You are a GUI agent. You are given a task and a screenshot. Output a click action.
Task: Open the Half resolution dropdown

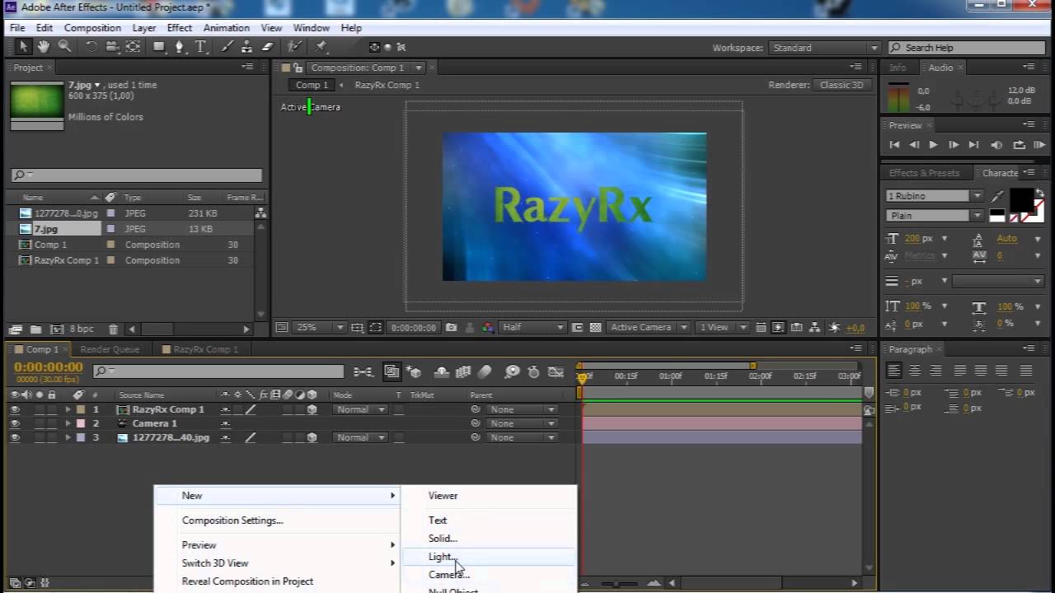[532, 327]
